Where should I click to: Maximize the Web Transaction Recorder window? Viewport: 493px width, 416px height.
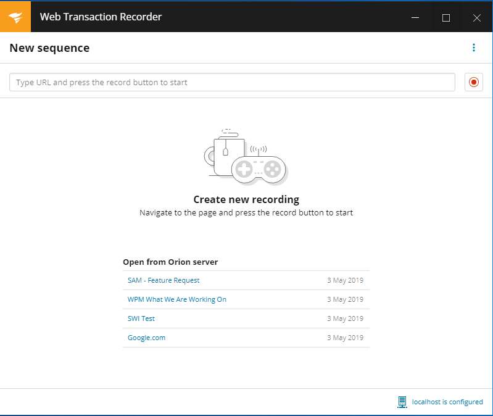coord(446,17)
